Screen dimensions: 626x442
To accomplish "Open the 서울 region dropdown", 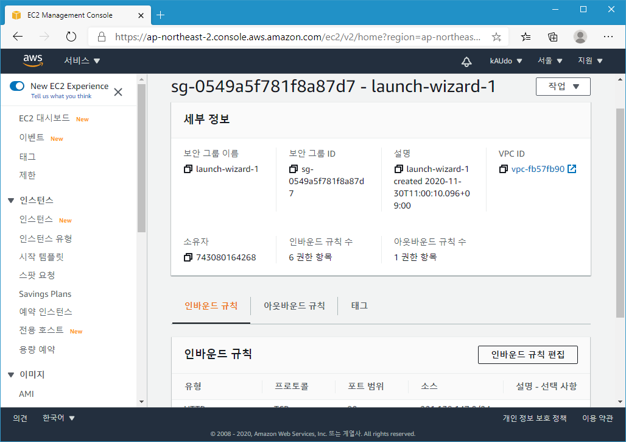I will click(x=550, y=61).
